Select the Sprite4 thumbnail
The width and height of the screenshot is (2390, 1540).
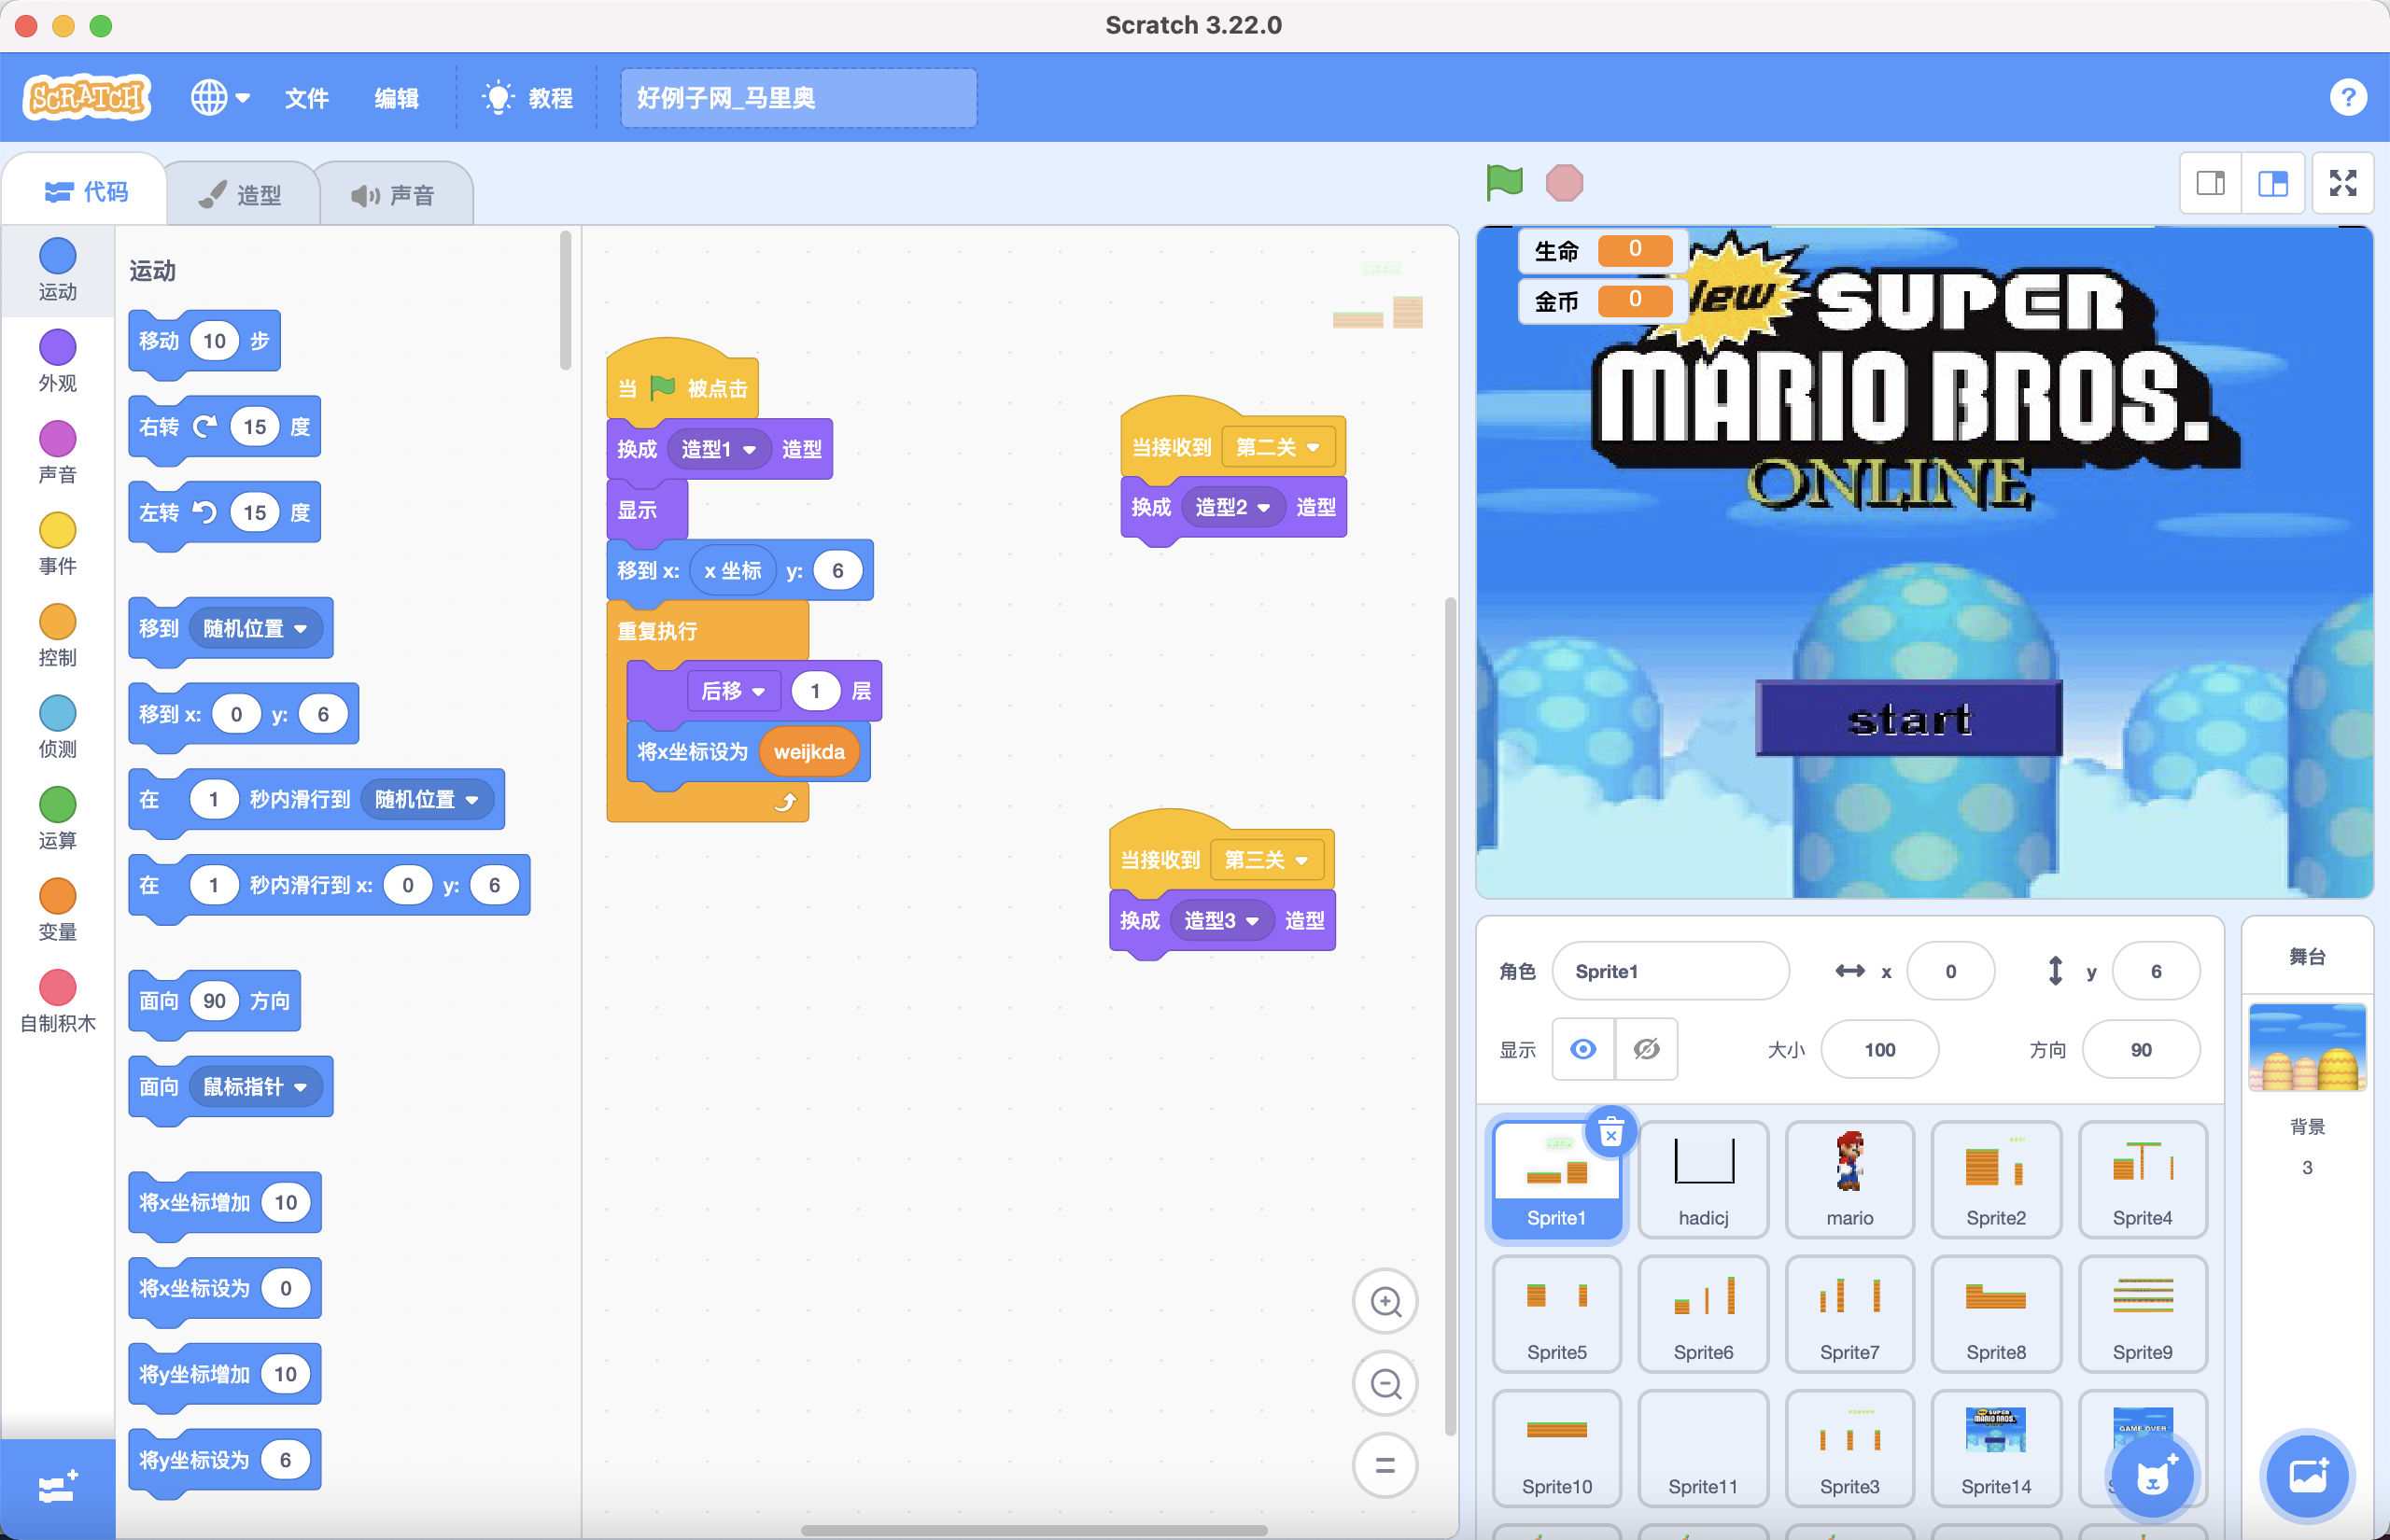(x=2142, y=1180)
